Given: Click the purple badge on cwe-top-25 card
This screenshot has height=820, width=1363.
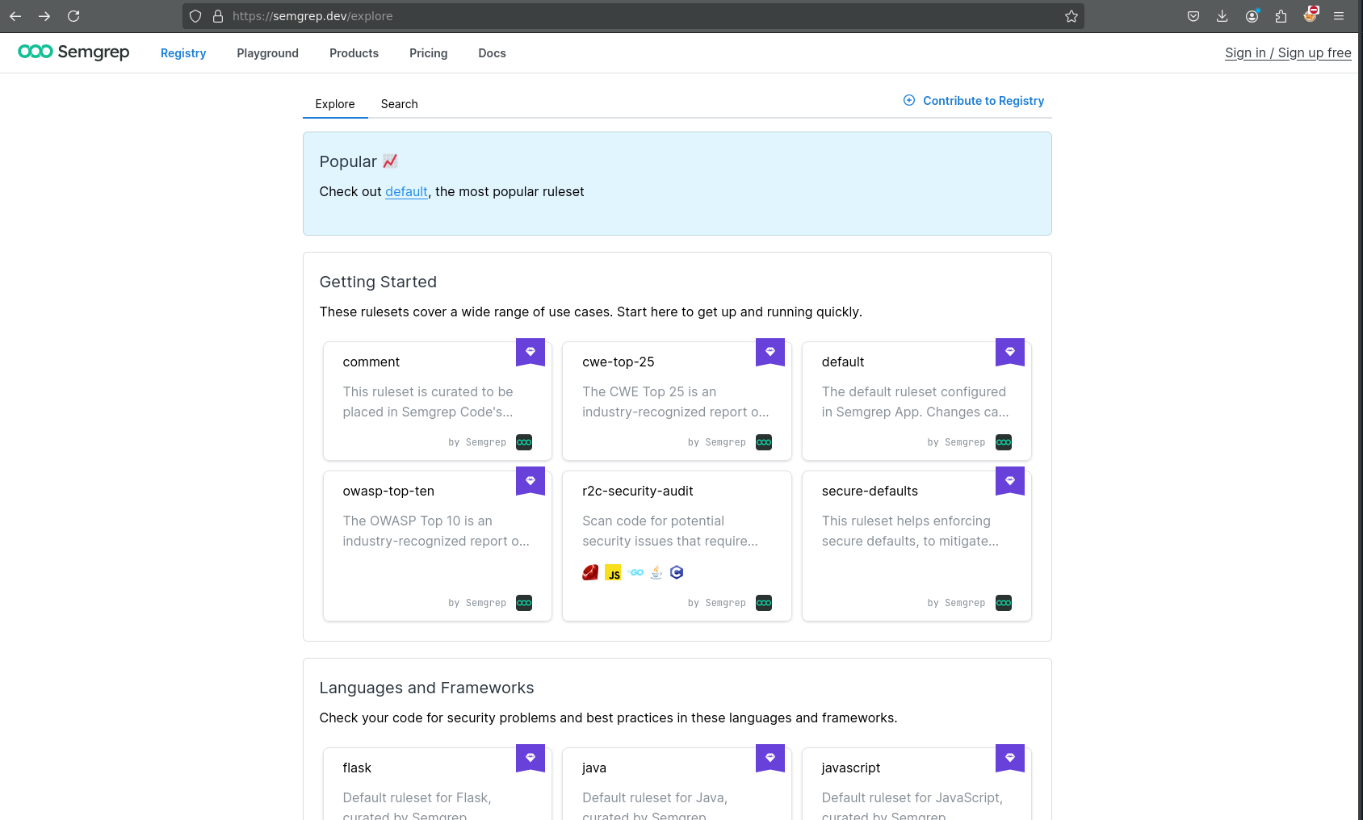Looking at the screenshot, I should 770,352.
